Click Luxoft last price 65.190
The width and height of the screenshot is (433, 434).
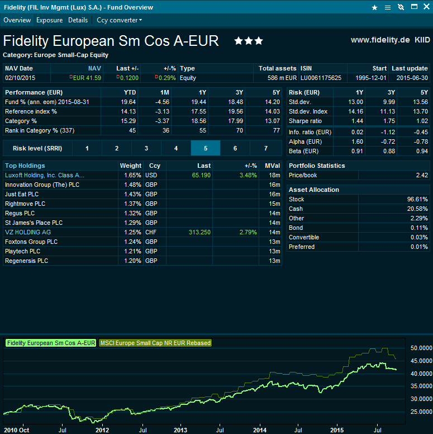tap(201, 175)
